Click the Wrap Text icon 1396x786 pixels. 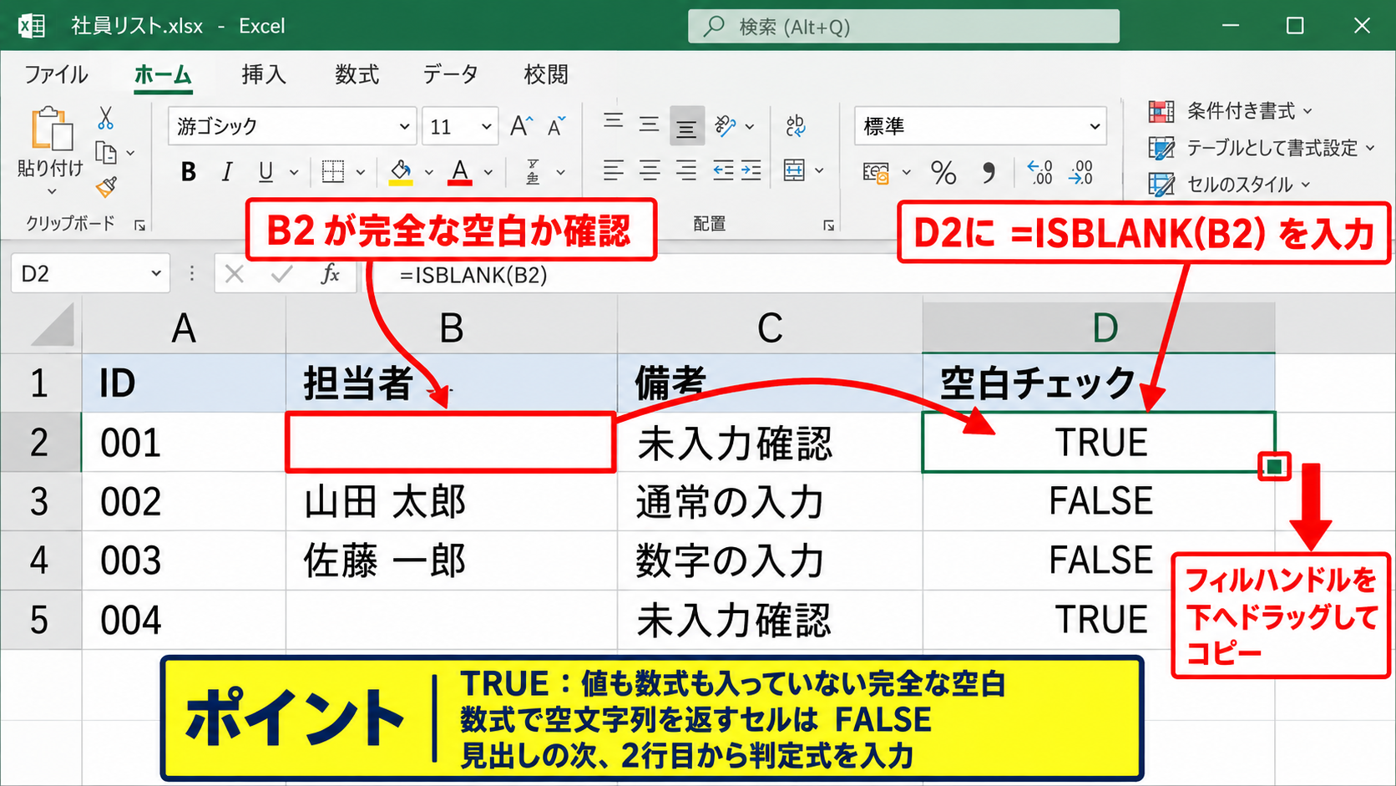coord(796,126)
